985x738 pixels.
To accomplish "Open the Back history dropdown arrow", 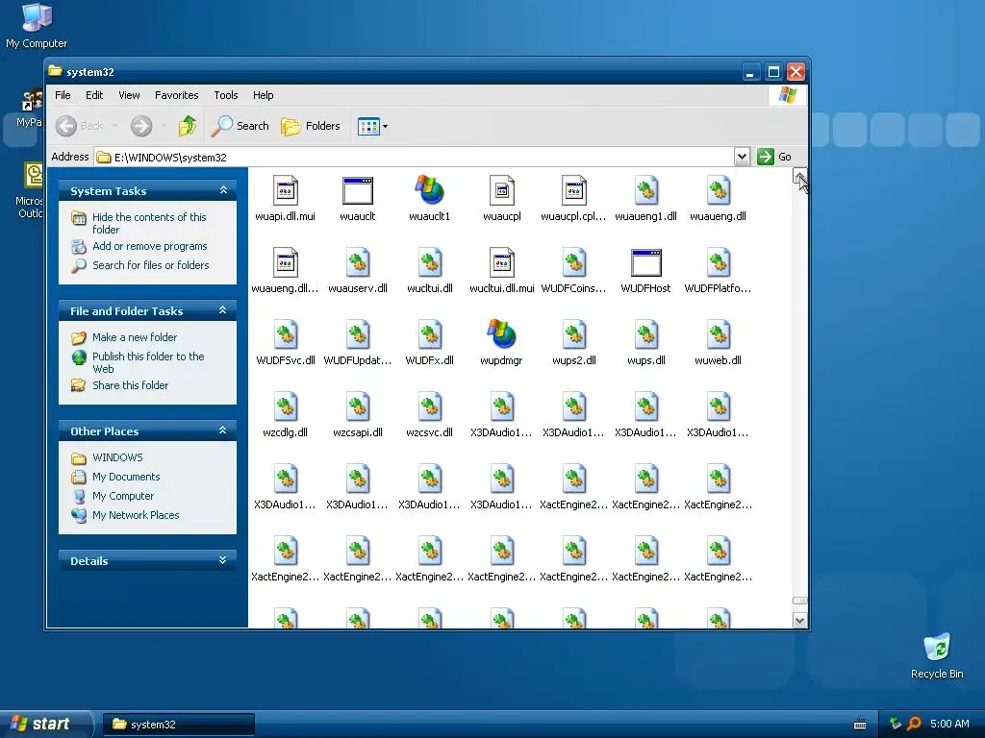I will tap(114, 126).
